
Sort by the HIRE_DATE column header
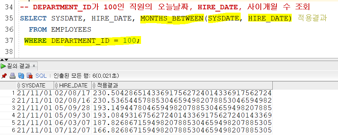73,86
